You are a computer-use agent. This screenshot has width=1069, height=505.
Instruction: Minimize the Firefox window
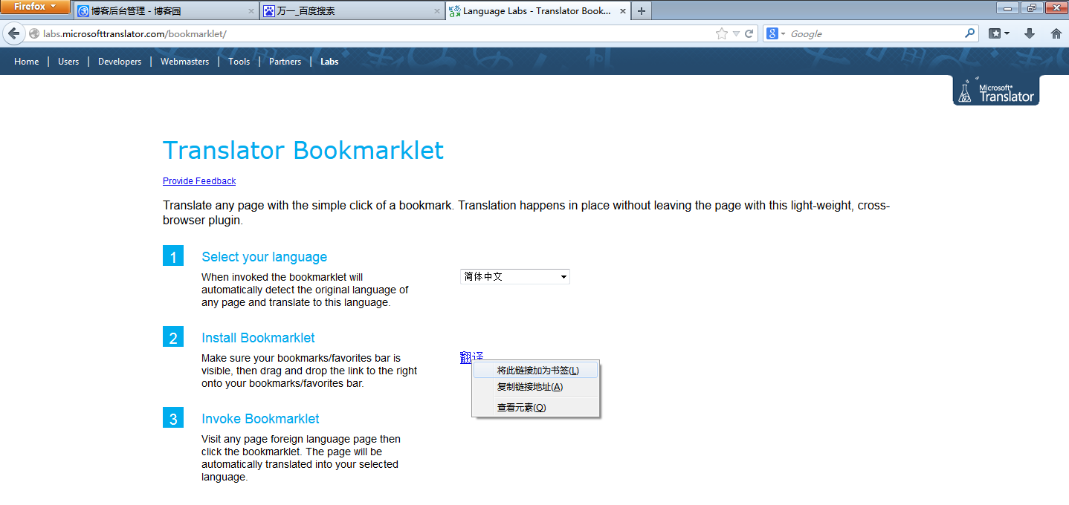pyautogui.click(x=1008, y=7)
